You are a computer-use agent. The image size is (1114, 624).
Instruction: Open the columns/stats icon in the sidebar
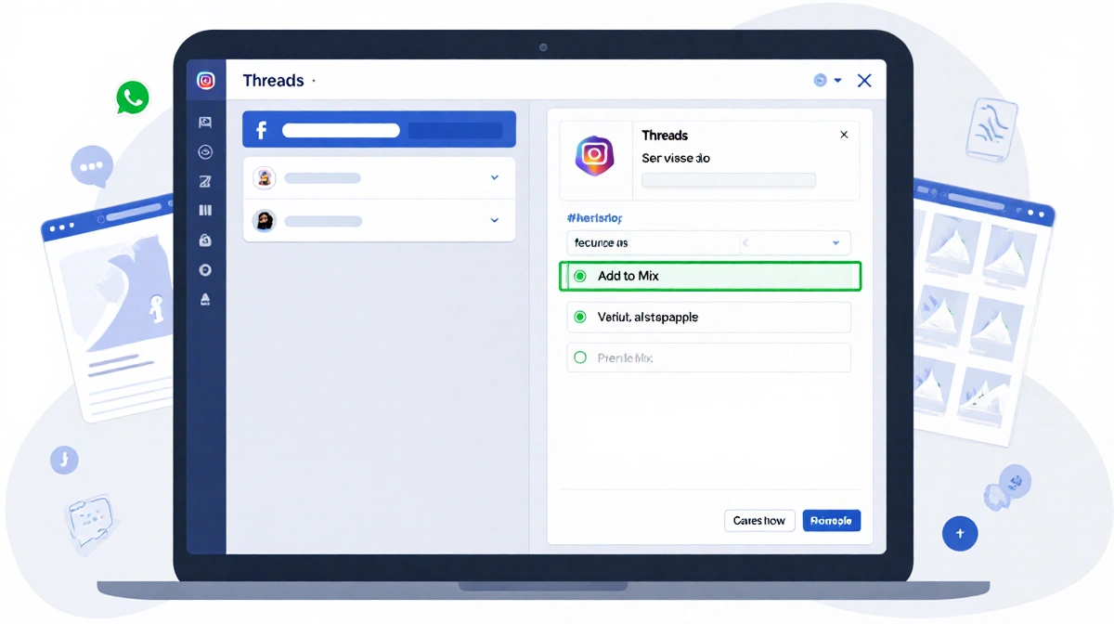(x=205, y=210)
